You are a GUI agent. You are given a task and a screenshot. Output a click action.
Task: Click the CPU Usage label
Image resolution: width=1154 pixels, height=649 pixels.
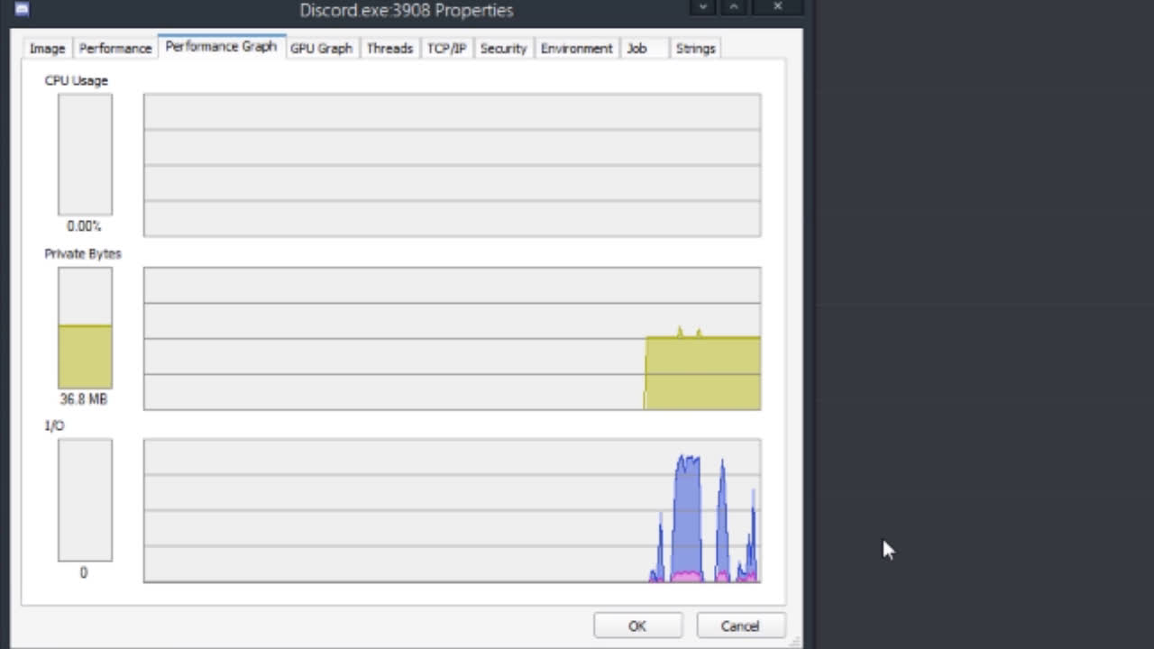pyautogui.click(x=77, y=80)
